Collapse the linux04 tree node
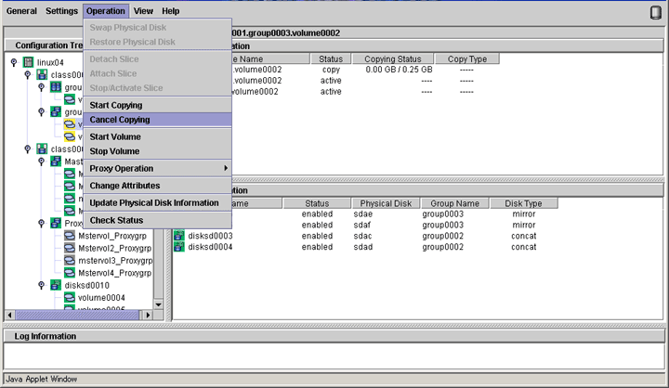This screenshot has width=669, height=388. [14, 62]
